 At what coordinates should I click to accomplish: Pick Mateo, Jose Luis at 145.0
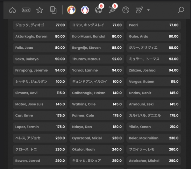40,104
